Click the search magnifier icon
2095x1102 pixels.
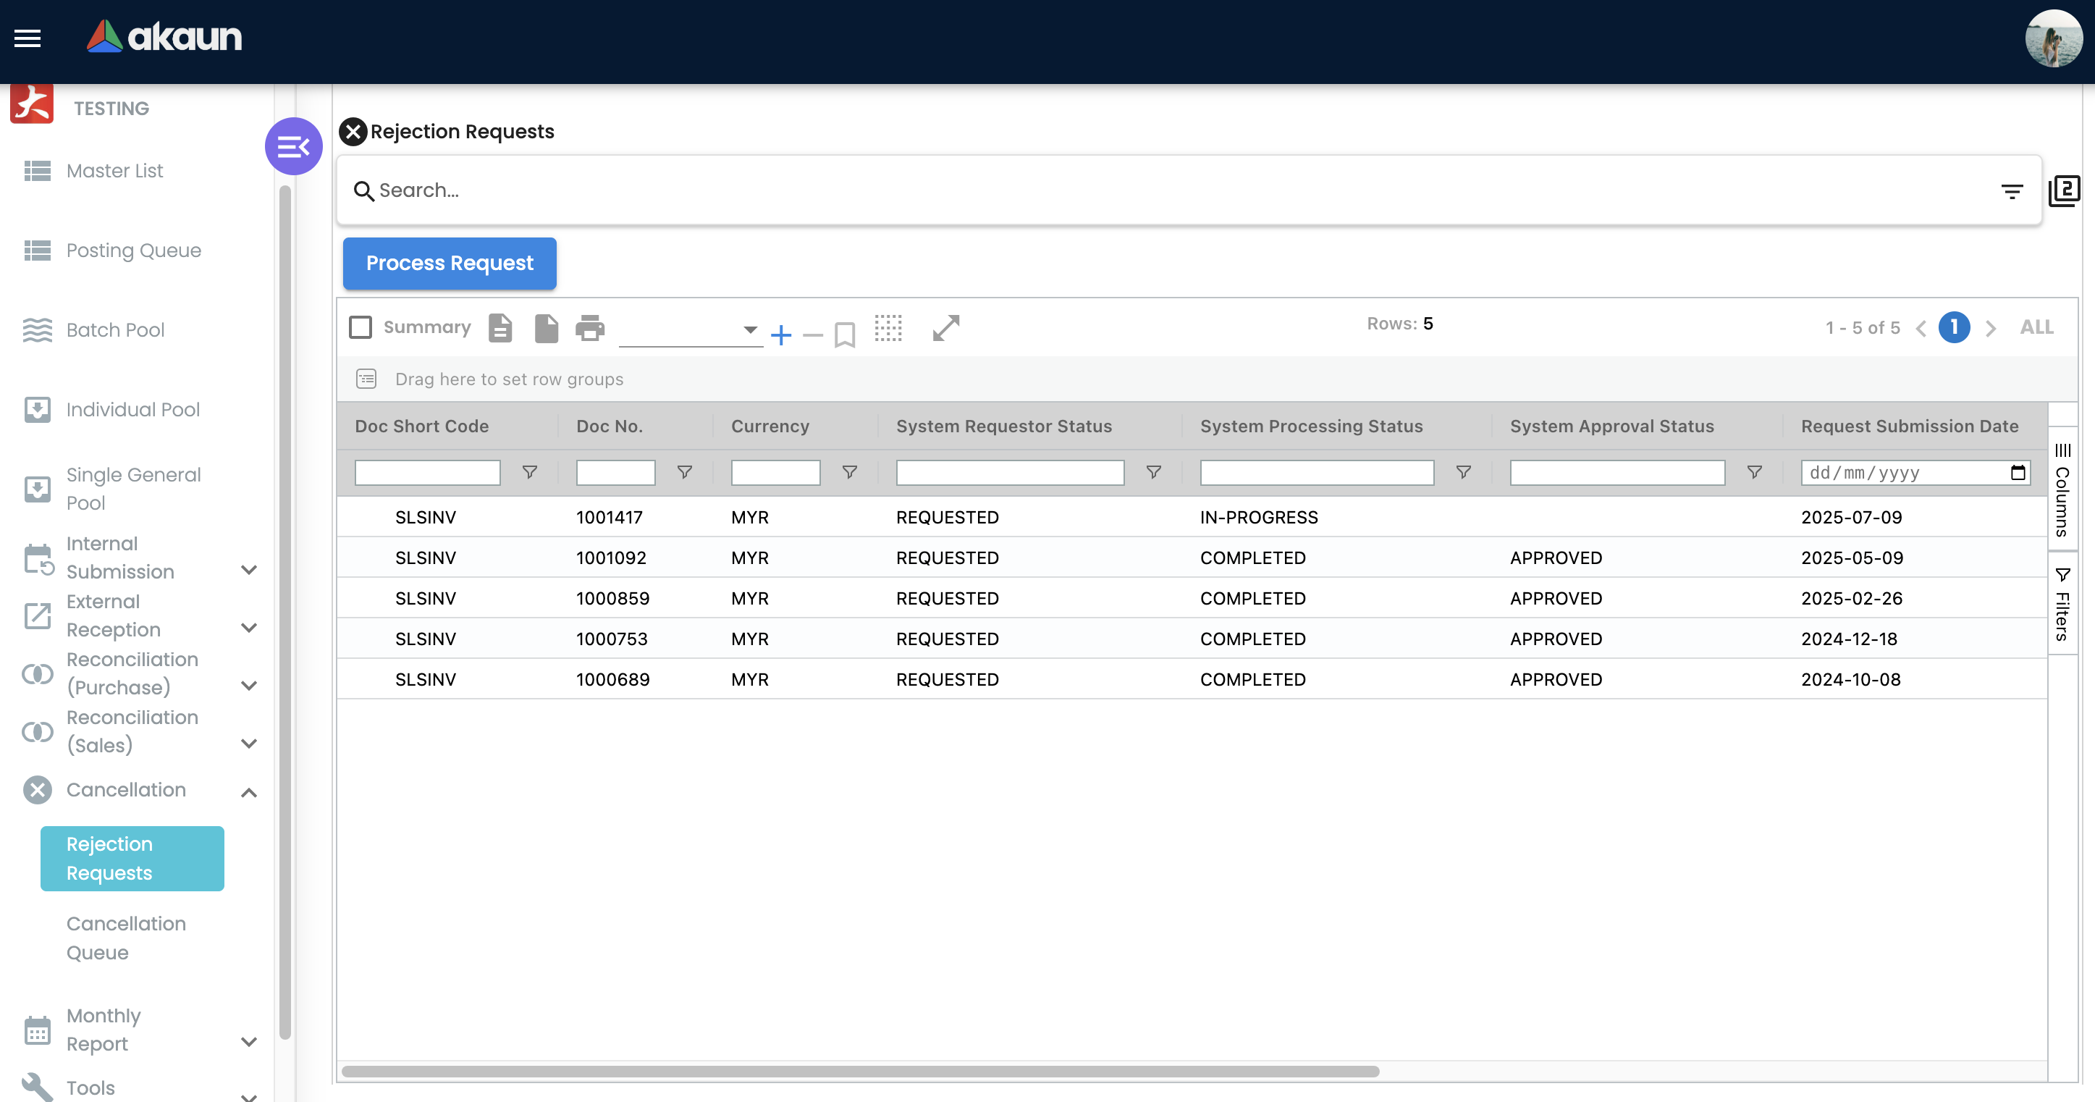click(363, 191)
